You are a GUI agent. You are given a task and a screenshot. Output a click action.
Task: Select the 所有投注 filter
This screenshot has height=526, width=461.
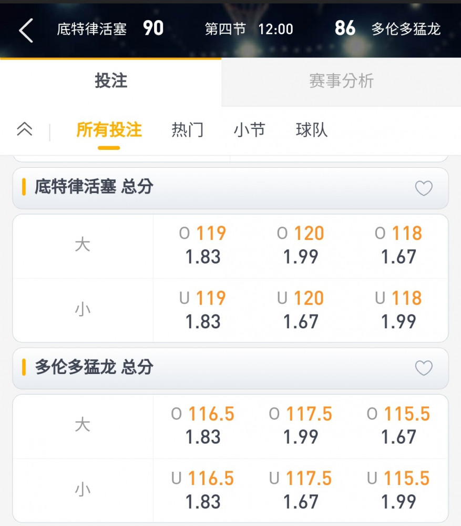click(109, 130)
